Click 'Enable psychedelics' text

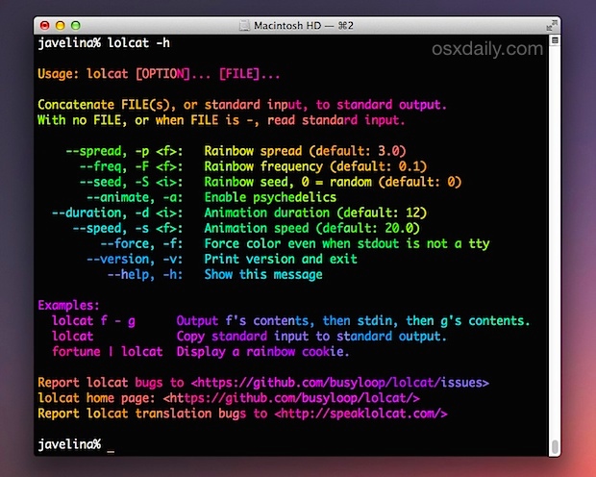(270, 197)
